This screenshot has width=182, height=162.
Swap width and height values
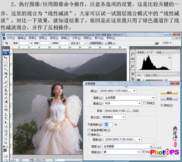coord(31,43)
